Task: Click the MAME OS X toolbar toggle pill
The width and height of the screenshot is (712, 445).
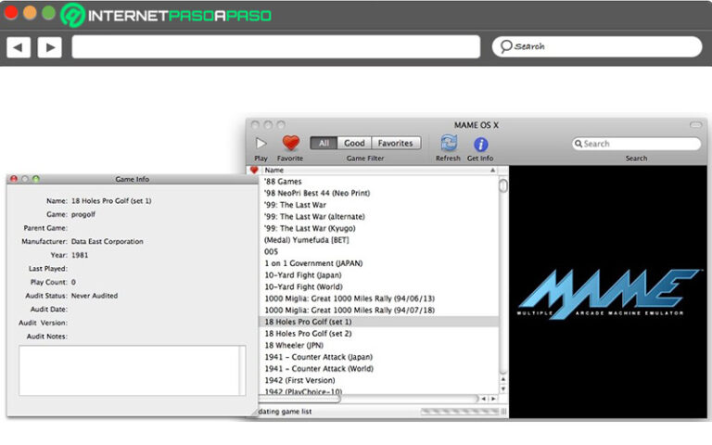Action: coord(695,124)
